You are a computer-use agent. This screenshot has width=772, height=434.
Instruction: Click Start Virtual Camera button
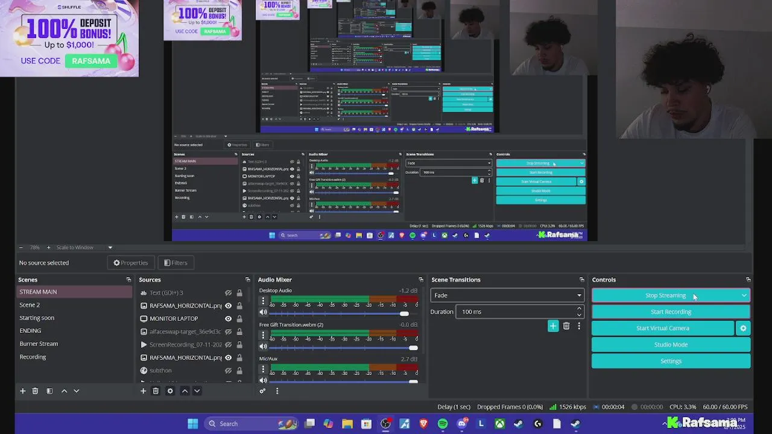point(663,328)
